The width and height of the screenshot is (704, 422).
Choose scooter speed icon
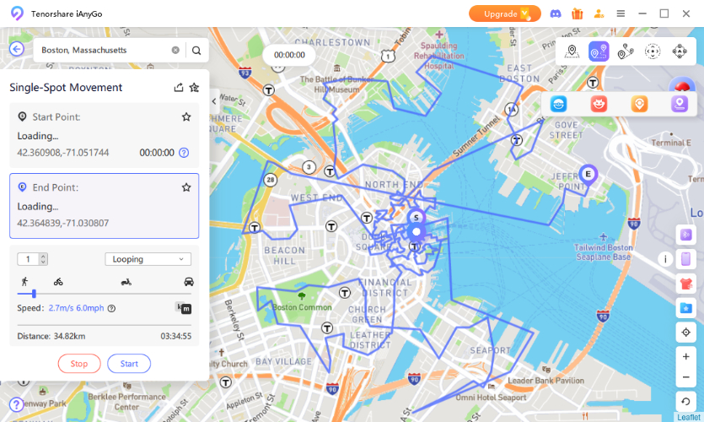(126, 282)
